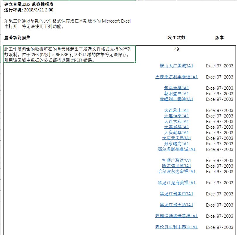Image resolution: width=237 pixels, height=235 pixels.
Task: Click the 丹东曙光'!A1 link
Action: click(x=176, y=144)
